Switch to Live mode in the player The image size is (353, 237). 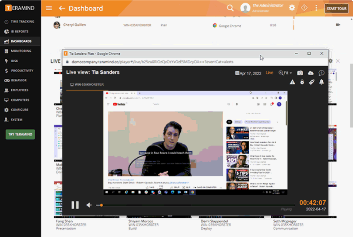click(x=269, y=73)
